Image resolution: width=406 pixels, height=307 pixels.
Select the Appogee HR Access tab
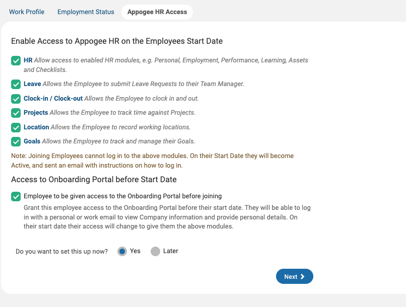[157, 11]
